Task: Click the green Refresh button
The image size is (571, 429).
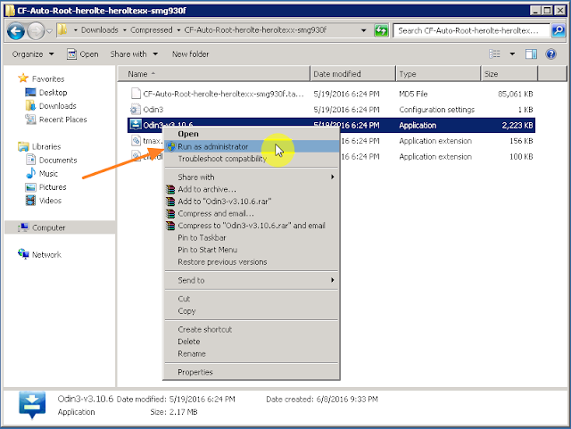Action: point(381,30)
